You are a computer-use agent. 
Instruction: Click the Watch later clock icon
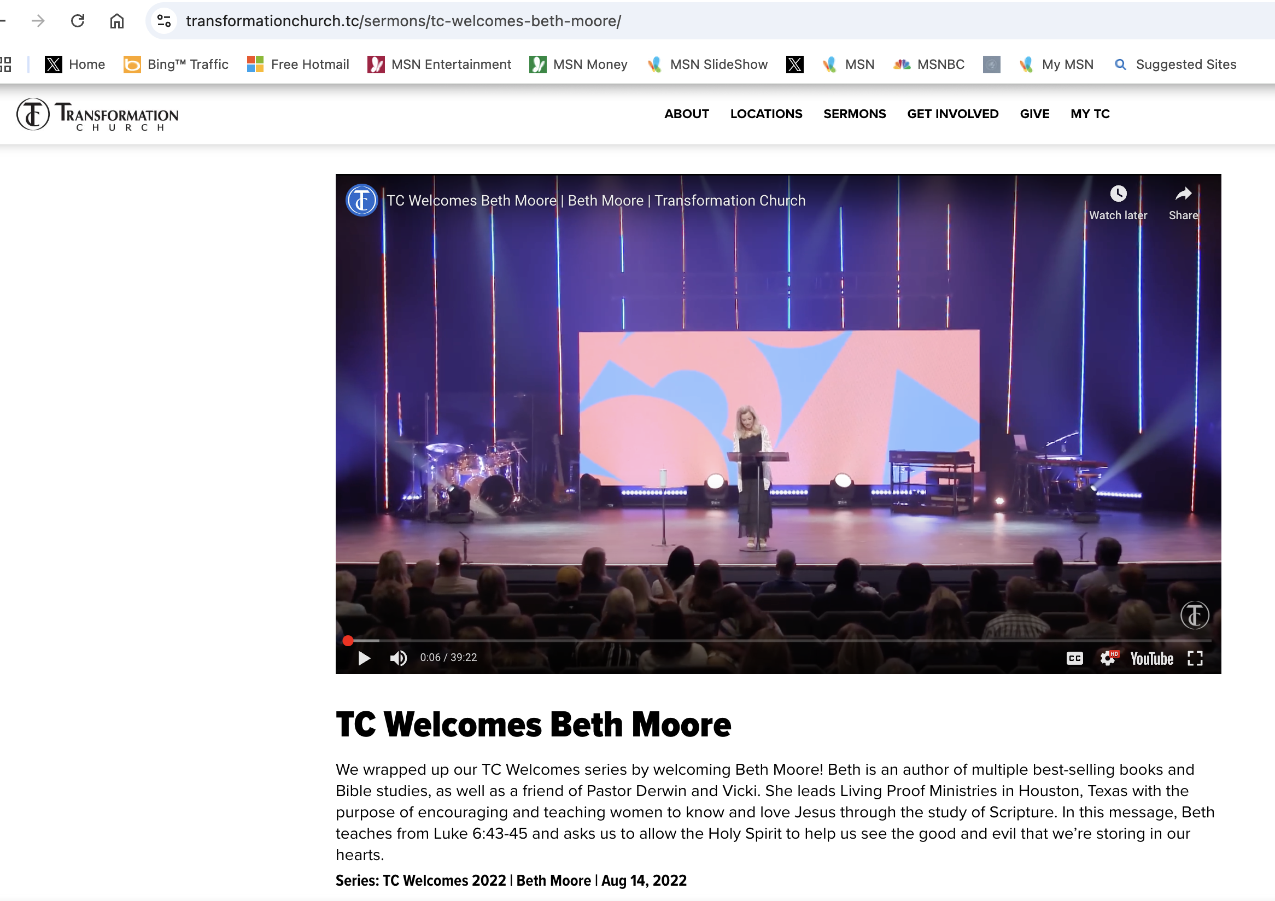(x=1118, y=194)
